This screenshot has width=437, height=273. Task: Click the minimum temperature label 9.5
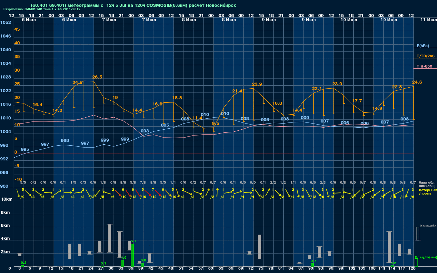[x=216, y=124]
